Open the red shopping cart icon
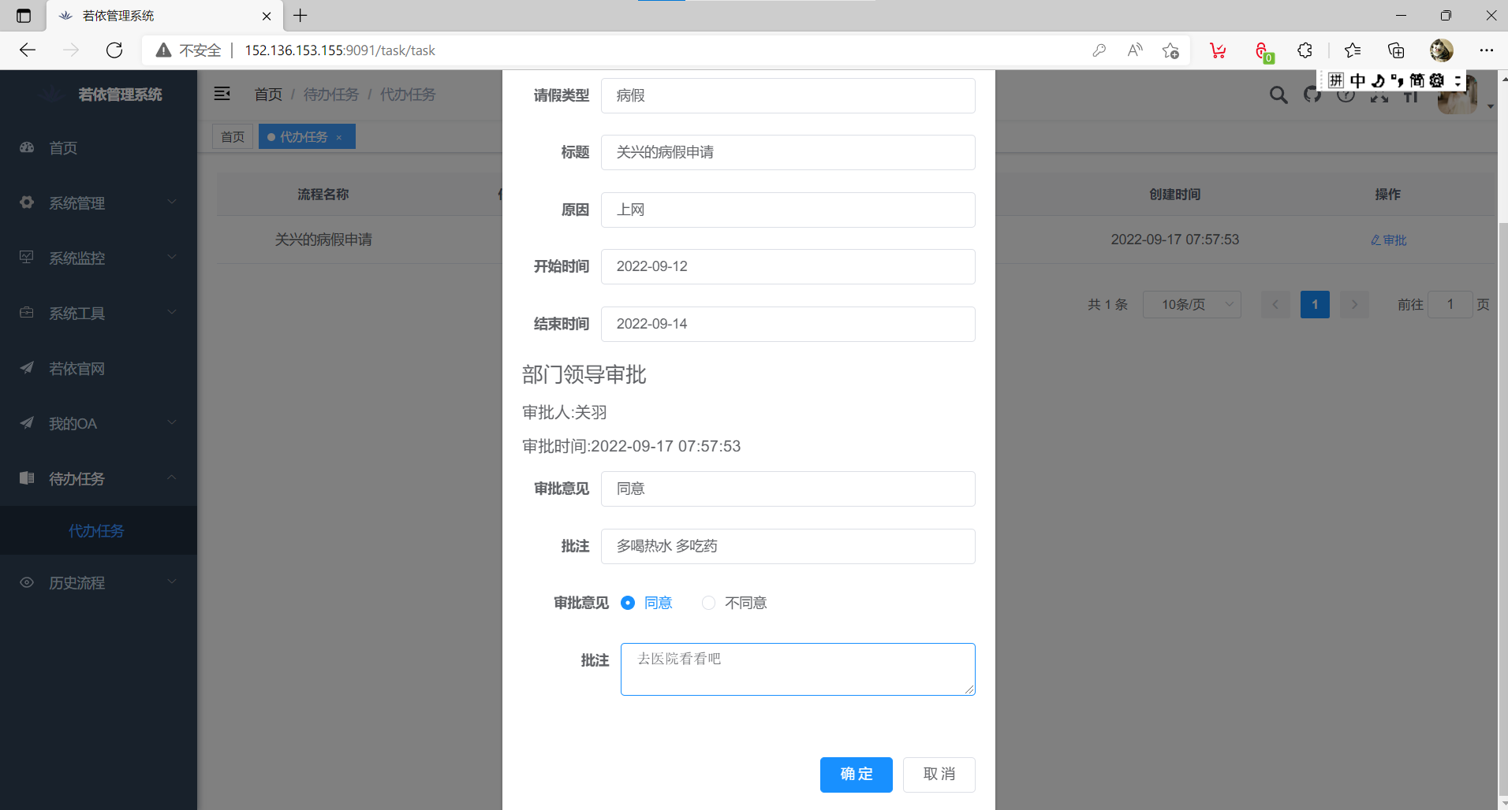 pos(1218,50)
